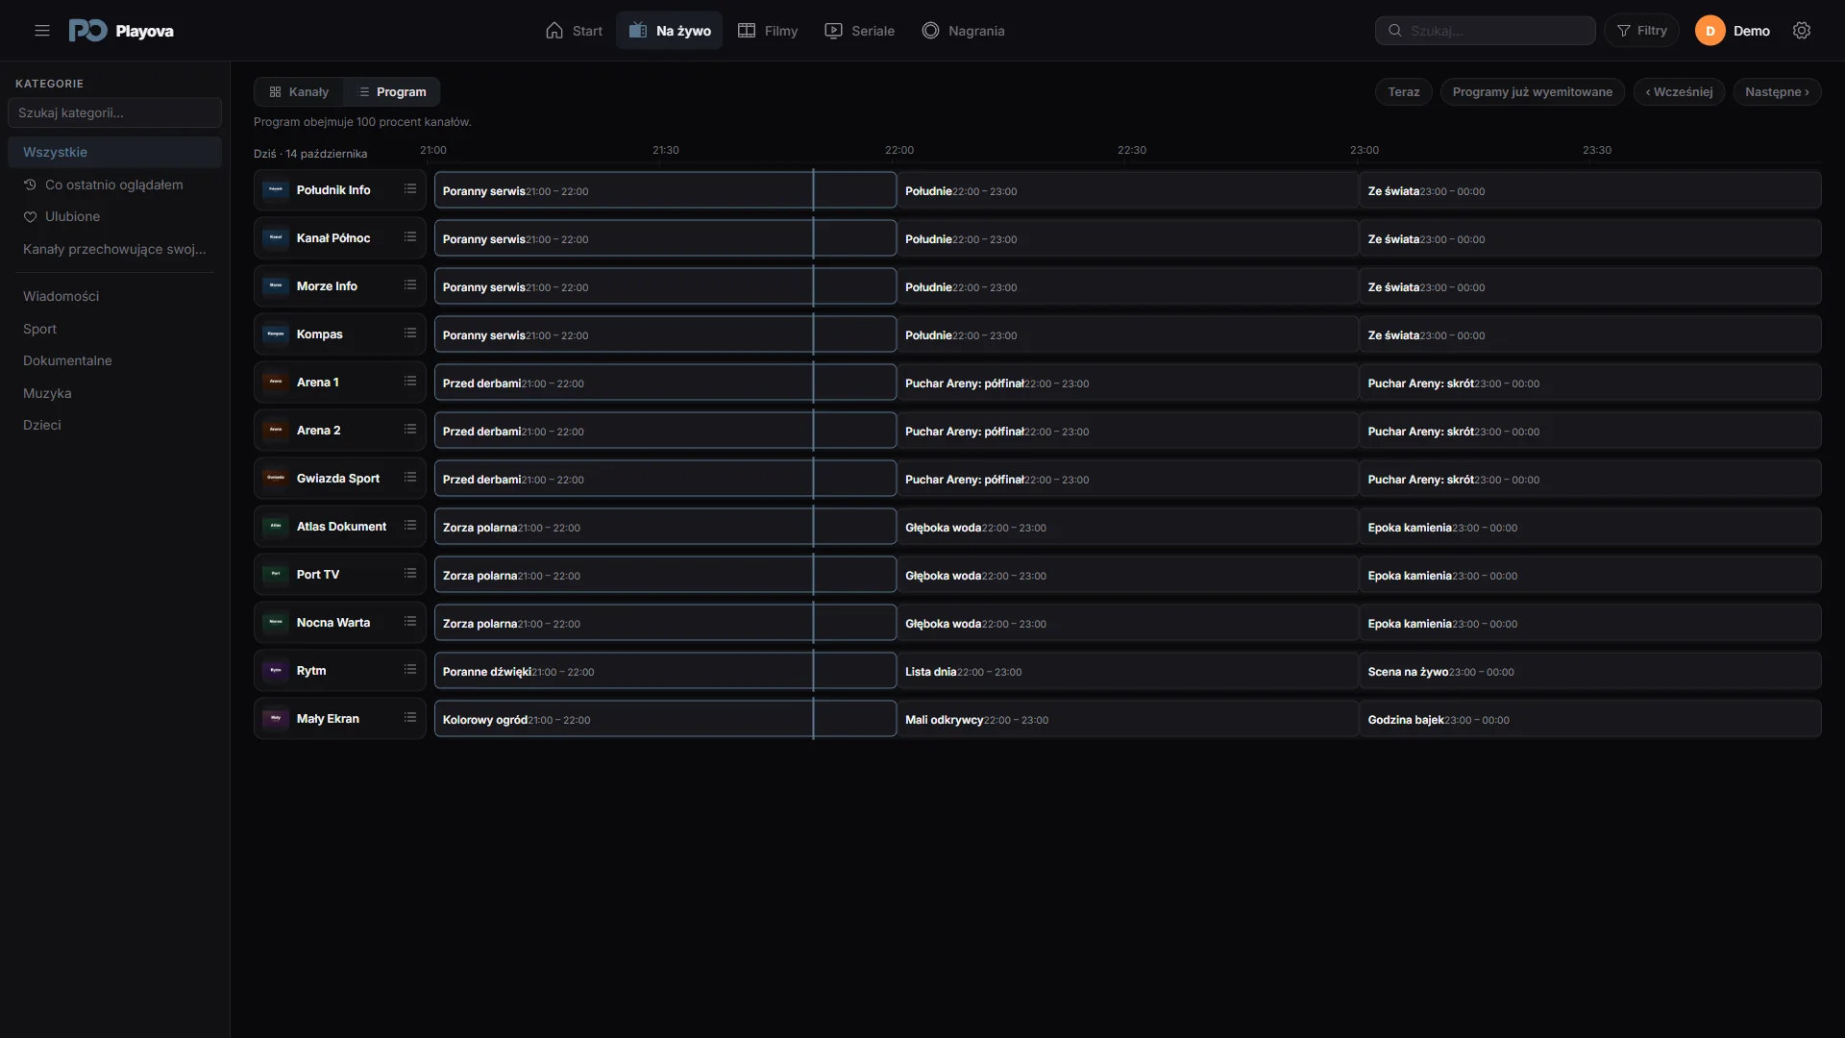Click the Playova logo
1845x1038 pixels.
pos(121,31)
